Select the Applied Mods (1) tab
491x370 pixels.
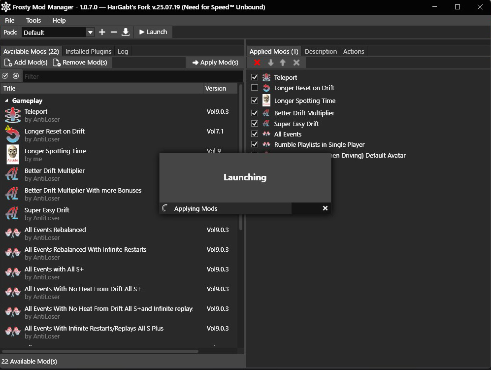click(x=274, y=51)
